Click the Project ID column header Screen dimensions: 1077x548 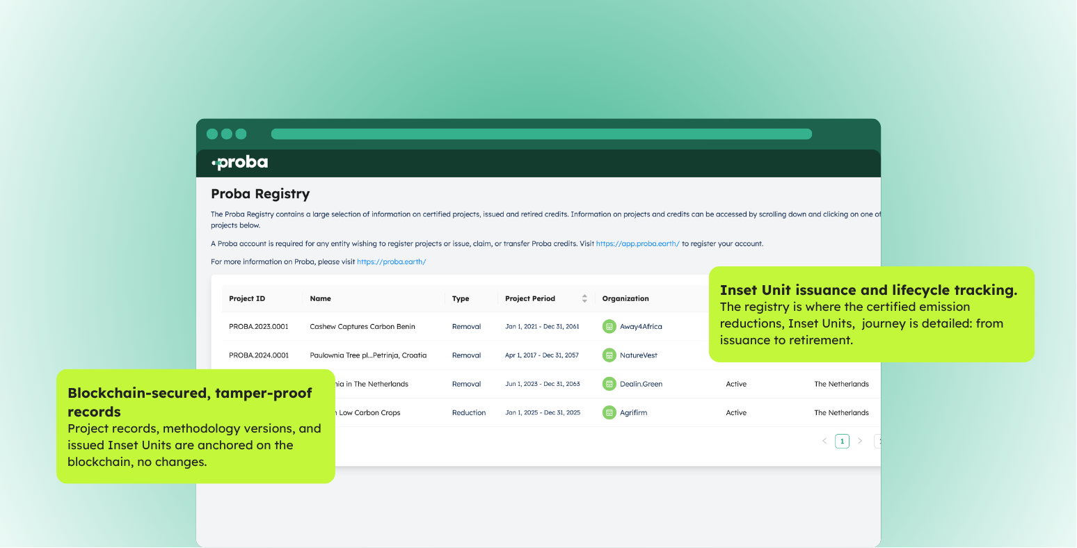247,299
